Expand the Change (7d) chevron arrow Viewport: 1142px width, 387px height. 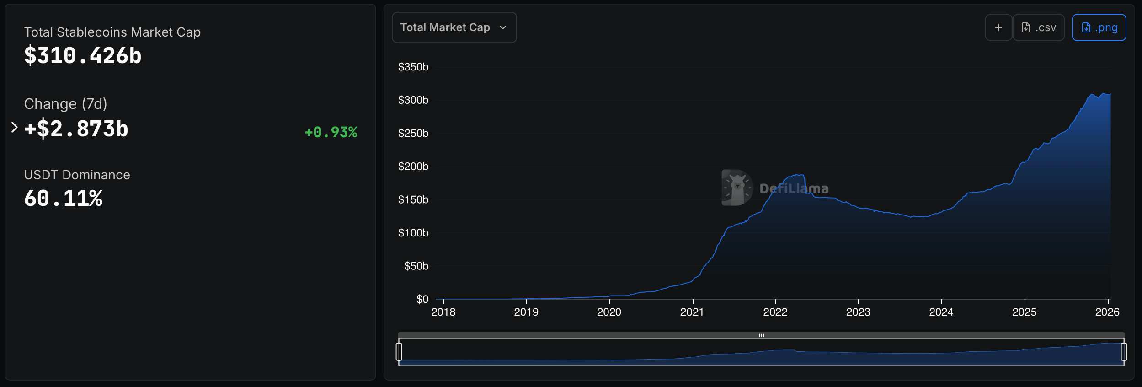click(x=14, y=127)
